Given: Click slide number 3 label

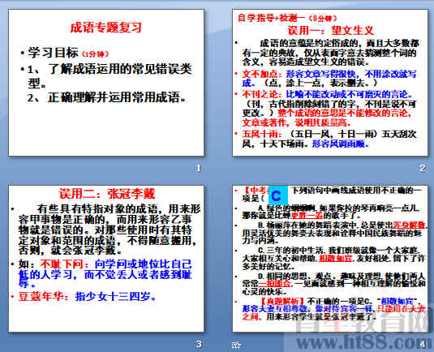Looking at the screenshot, I should coord(198,344).
